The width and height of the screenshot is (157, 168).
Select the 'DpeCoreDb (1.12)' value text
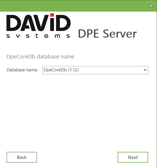point(61,70)
